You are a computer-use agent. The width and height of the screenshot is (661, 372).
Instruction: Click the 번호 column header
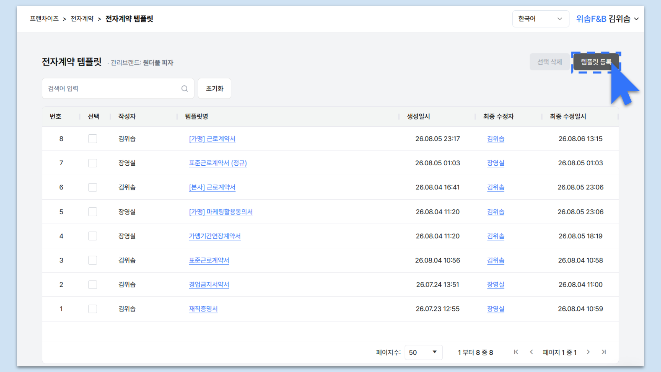(55, 116)
